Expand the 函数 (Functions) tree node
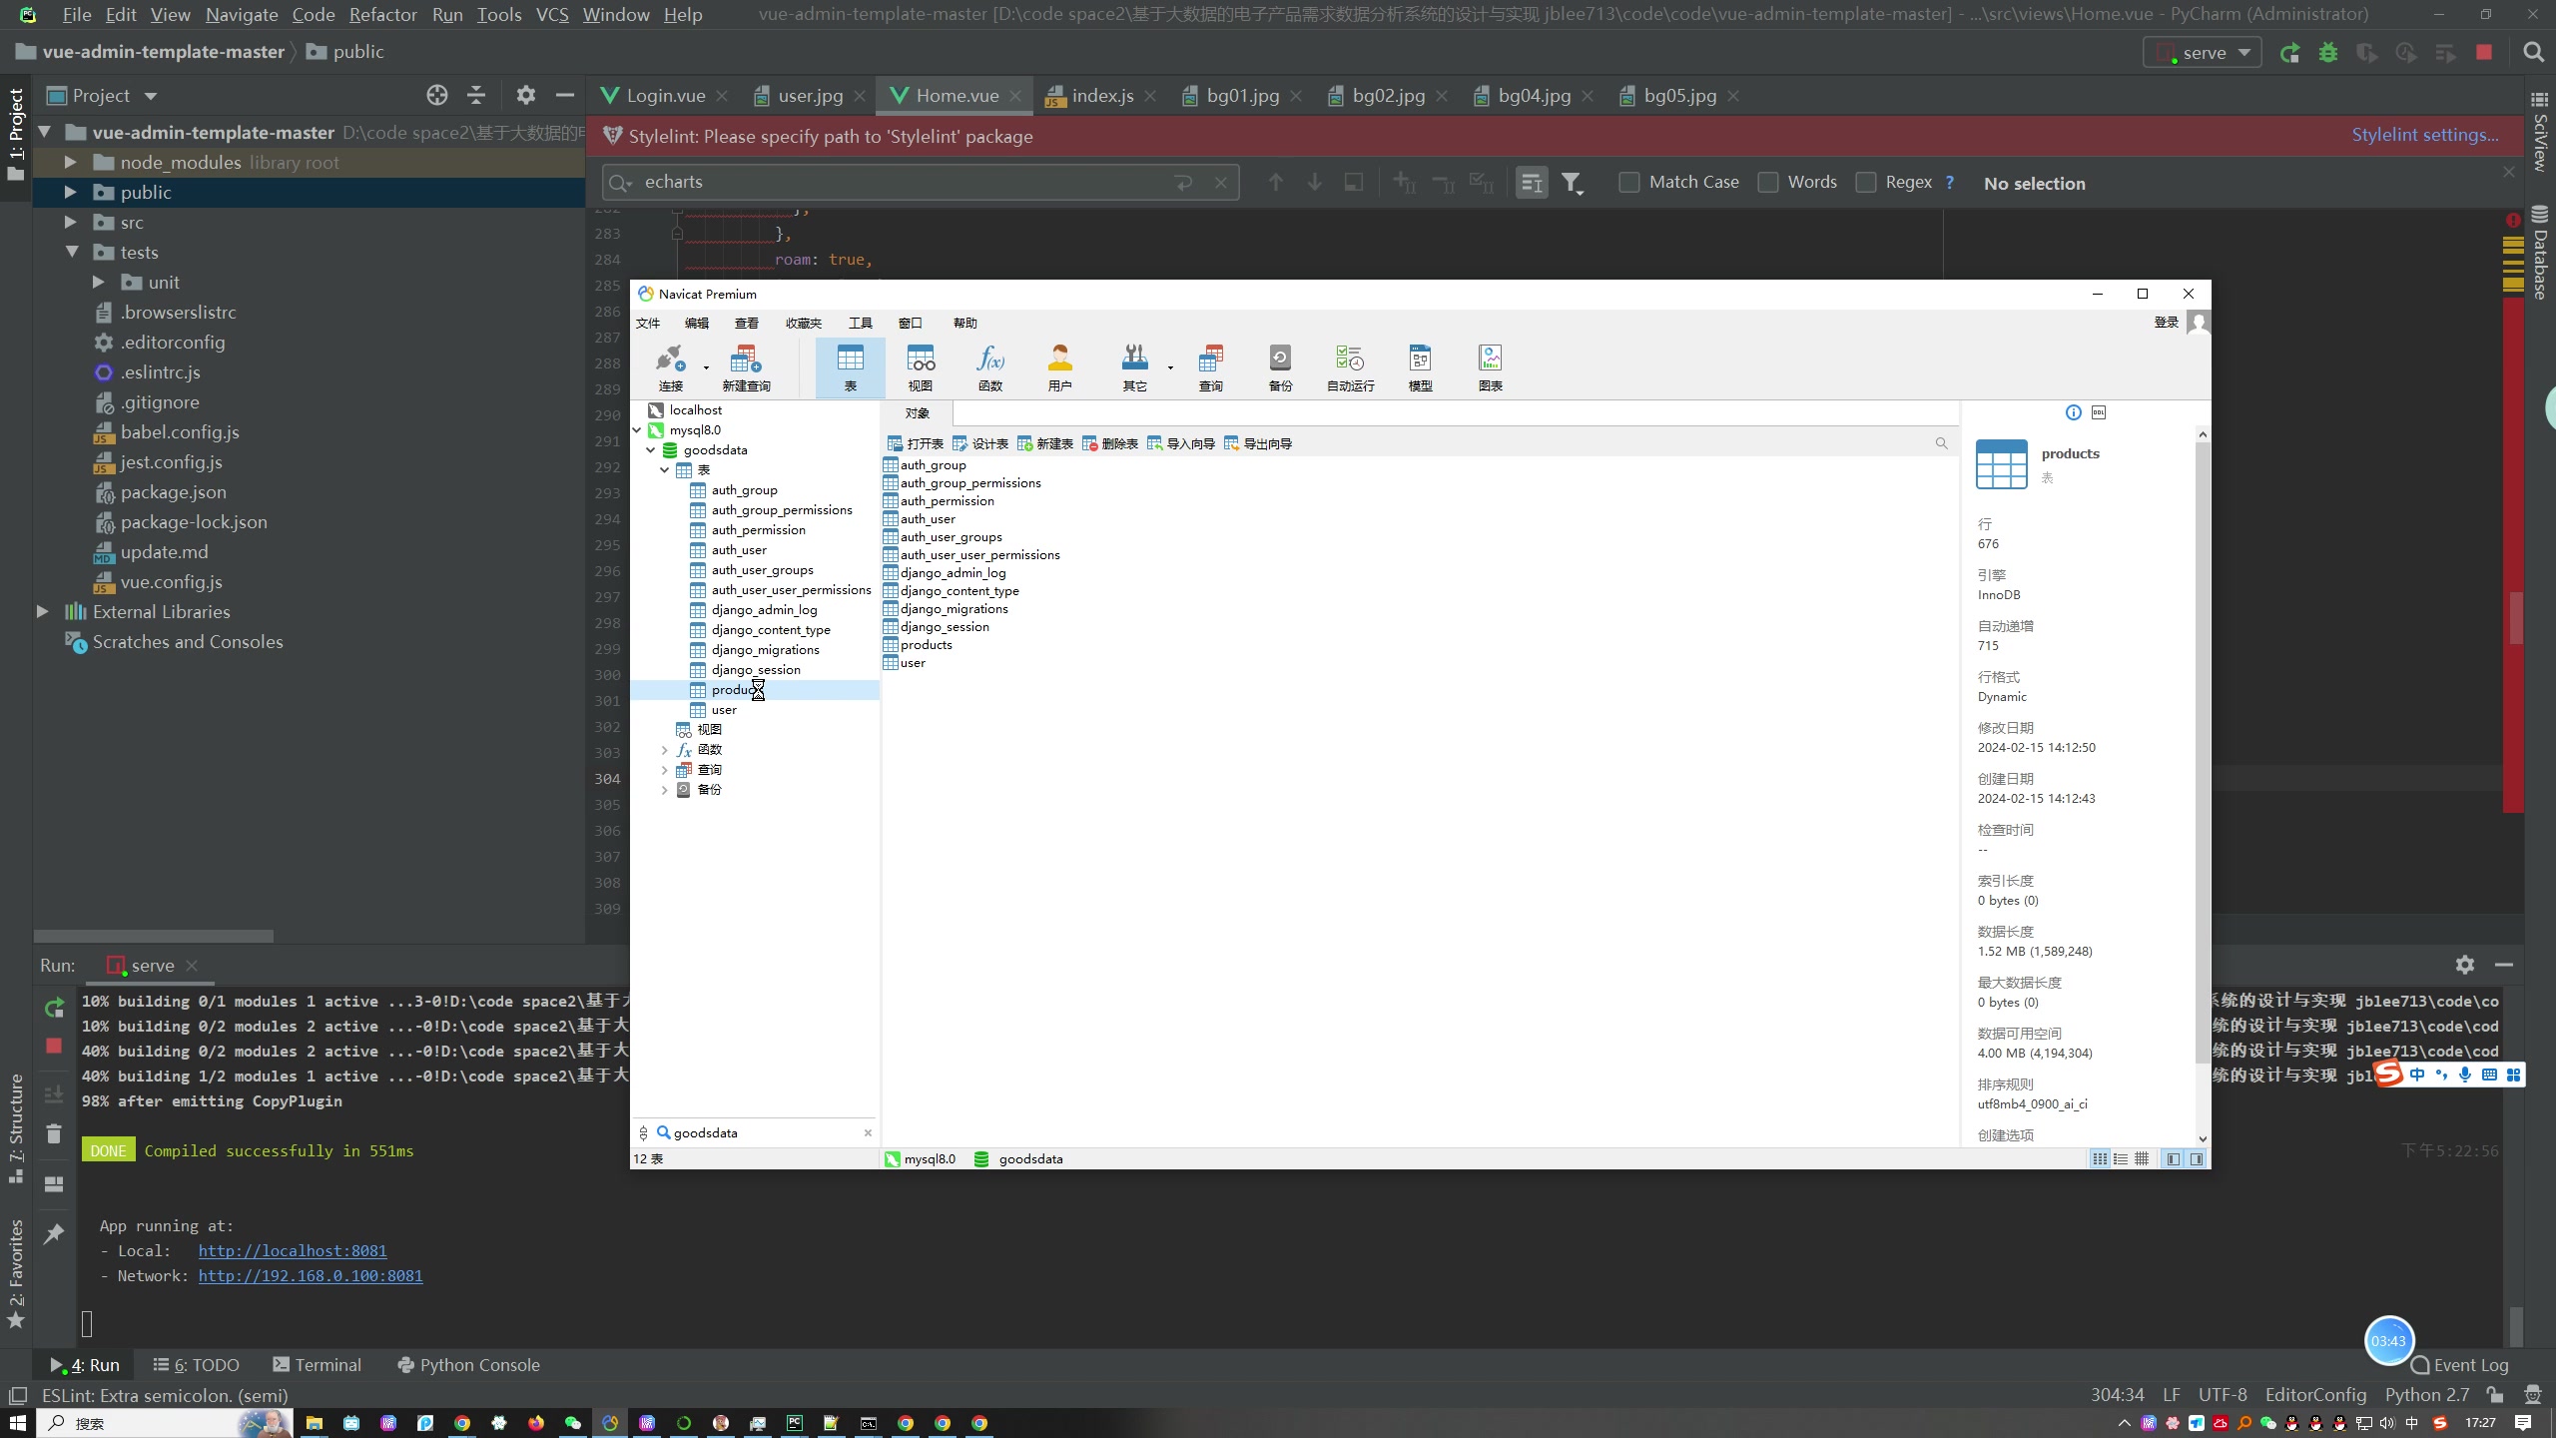Image resolution: width=2556 pixels, height=1438 pixels. (665, 748)
